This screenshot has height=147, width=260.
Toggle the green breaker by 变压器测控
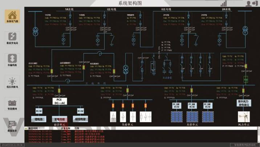coord(114,71)
